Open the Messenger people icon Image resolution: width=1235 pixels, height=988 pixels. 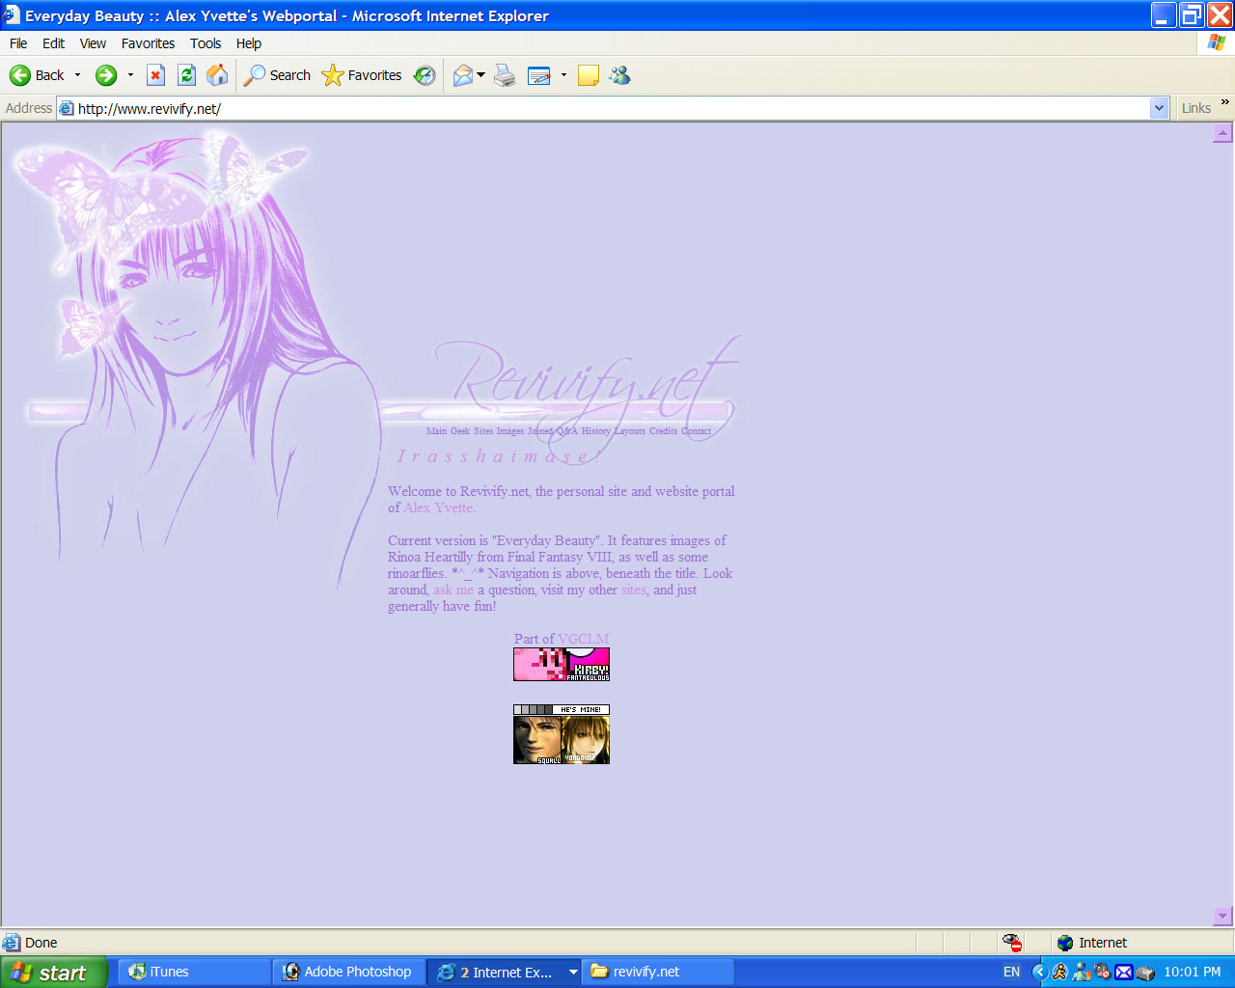[619, 75]
